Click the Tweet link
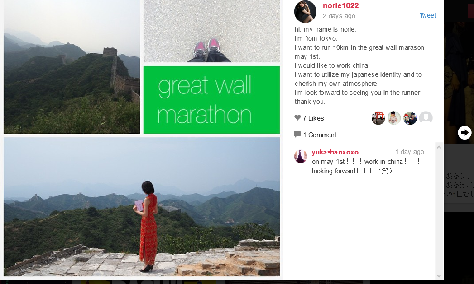The image size is (474, 284). tap(428, 15)
